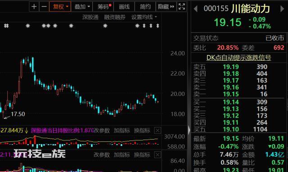Close the volume indicator panel
This screenshot has height=172, width=288.
click(x=157, y=131)
